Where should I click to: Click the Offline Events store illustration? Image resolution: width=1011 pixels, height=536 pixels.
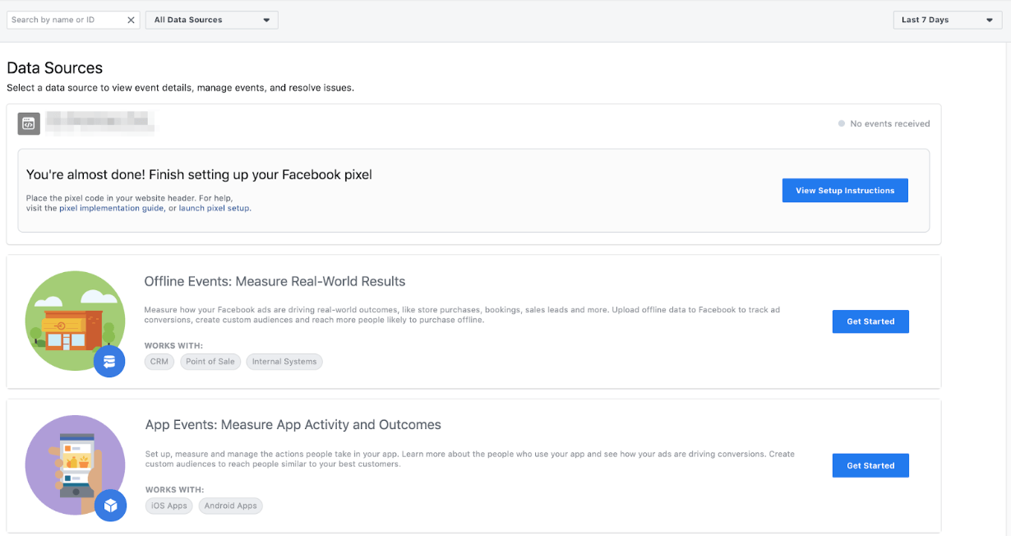[74, 321]
